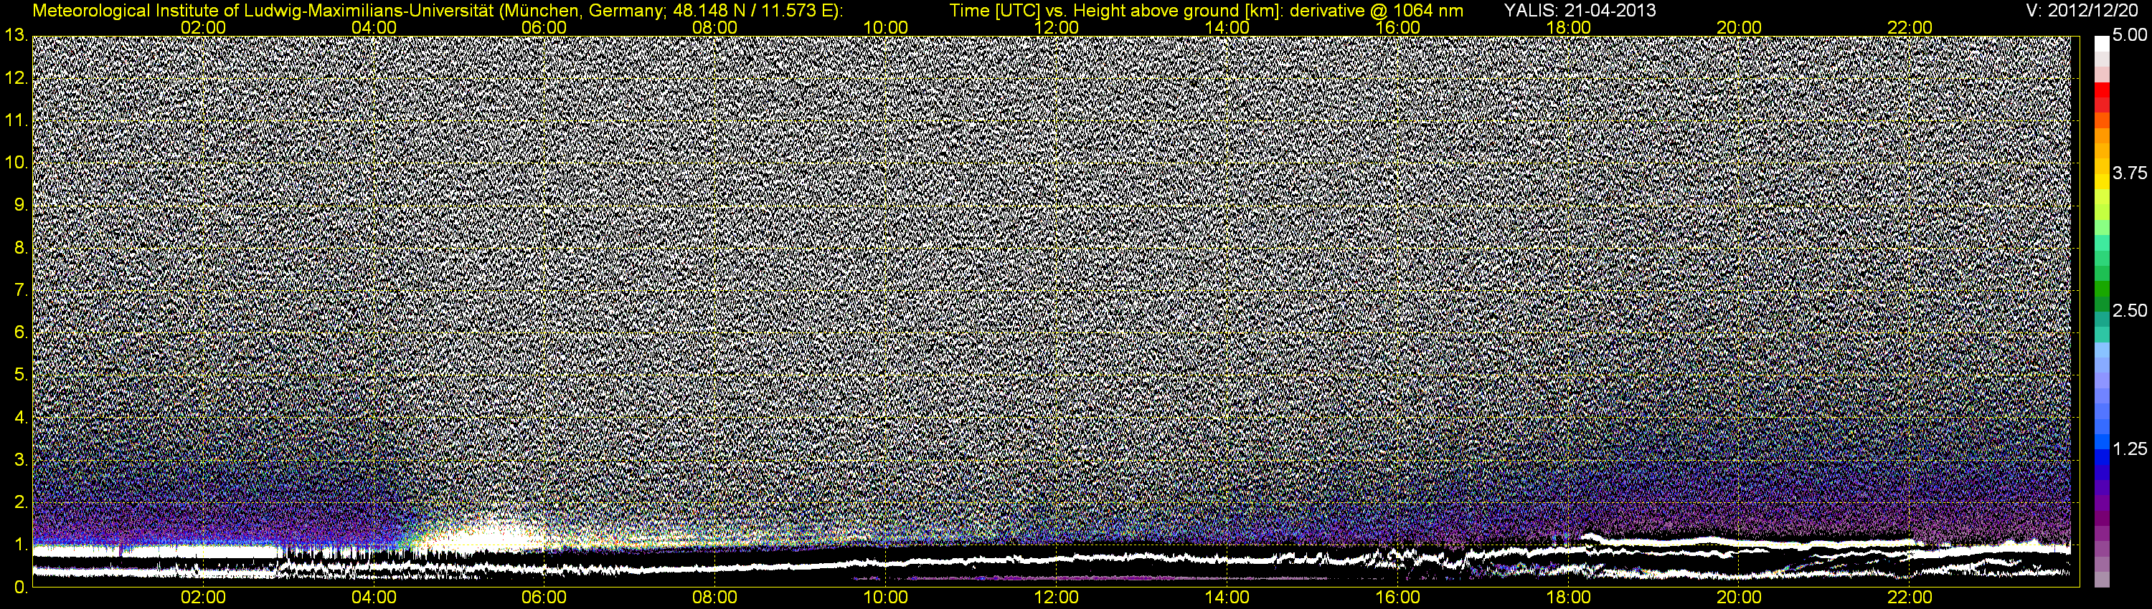Click the 3. height axis label
2152x609 pixels.
click(21, 460)
